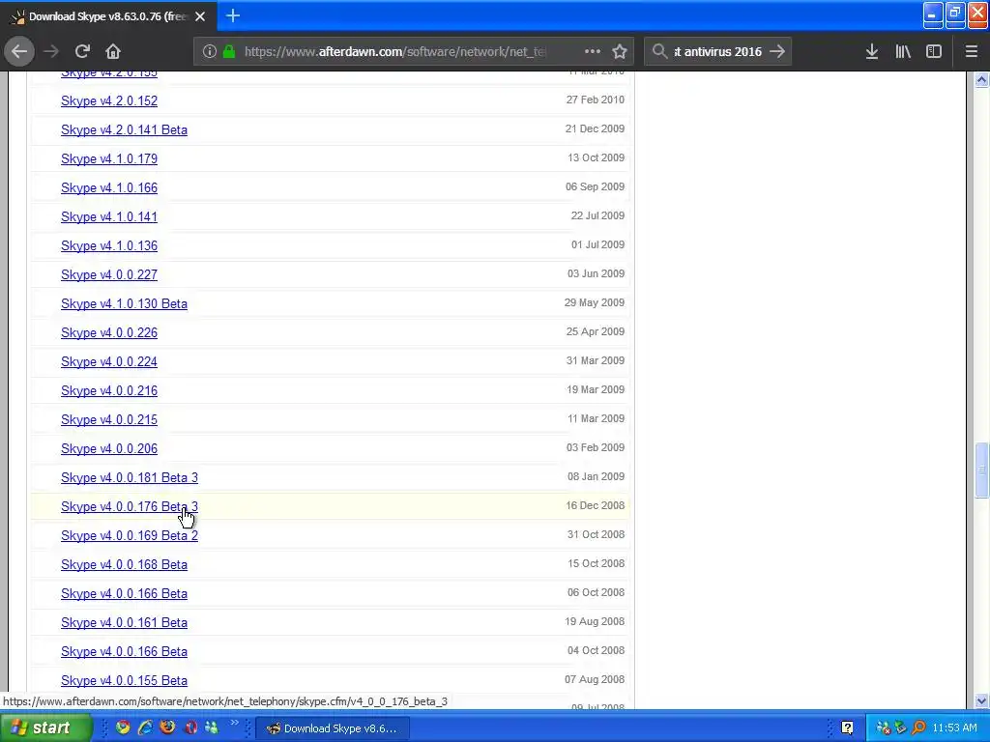
Task: Toggle the Firefox sidebar view
Action: click(934, 51)
